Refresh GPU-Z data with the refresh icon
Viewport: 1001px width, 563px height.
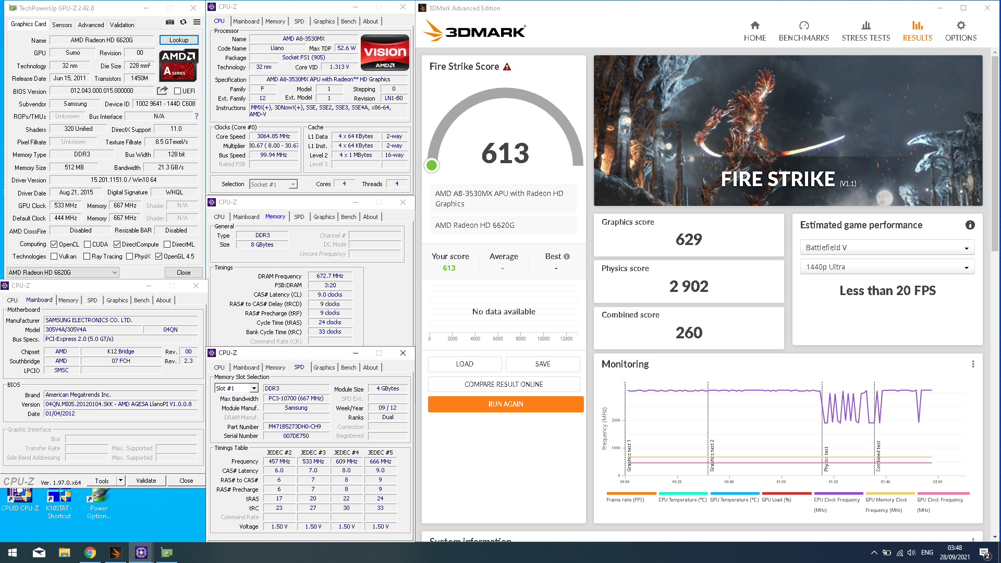click(x=183, y=22)
